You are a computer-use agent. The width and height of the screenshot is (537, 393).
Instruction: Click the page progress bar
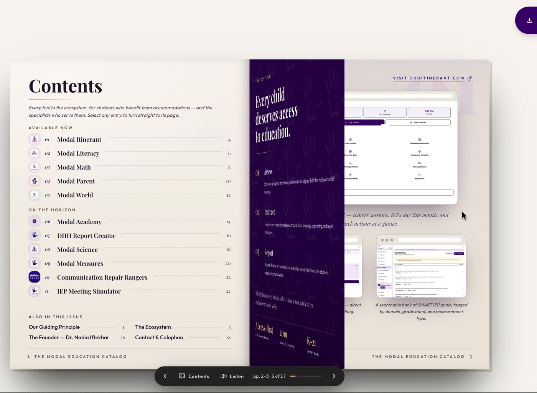[306, 376]
